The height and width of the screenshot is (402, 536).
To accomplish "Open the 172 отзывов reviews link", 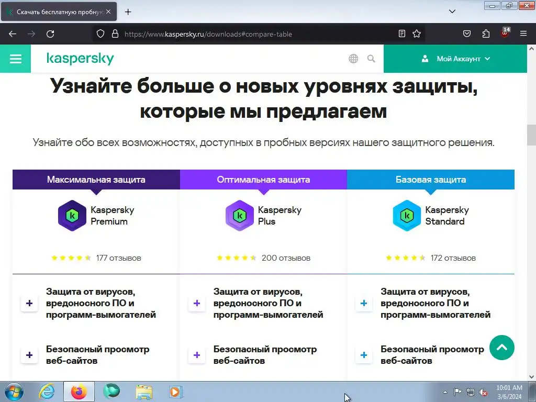I will click(453, 258).
